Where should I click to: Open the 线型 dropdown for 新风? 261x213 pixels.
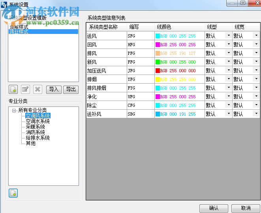pyautogui.click(x=229, y=62)
